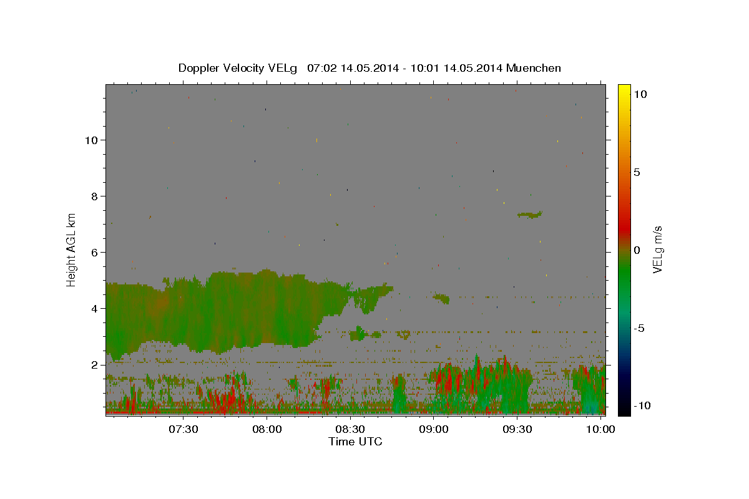
Task: Click the colorbar value -5
Action: tap(639, 328)
